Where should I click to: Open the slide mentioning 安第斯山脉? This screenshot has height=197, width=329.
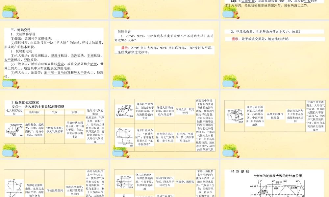click(x=54, y=178)
